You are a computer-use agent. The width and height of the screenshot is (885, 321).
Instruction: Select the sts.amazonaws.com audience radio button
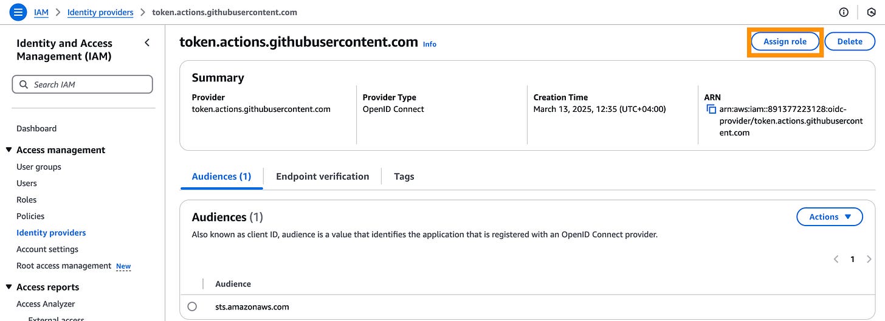(192, 306)
